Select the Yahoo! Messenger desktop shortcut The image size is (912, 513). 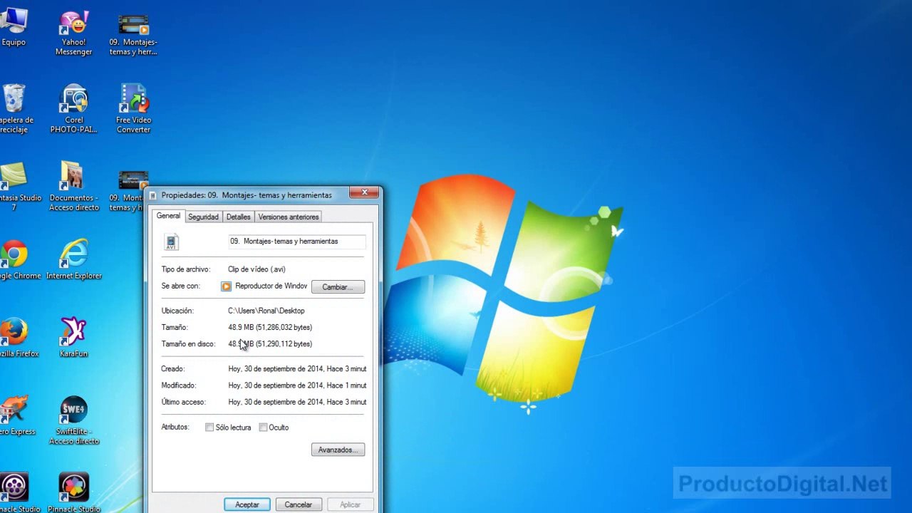click(x=73, y=33)
